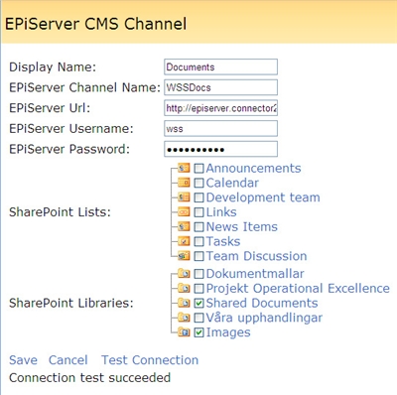Save the channel settings
Image resolution: width=397 pixels, height=395 pixels.
pyautogui.click(x=23, y=360)
